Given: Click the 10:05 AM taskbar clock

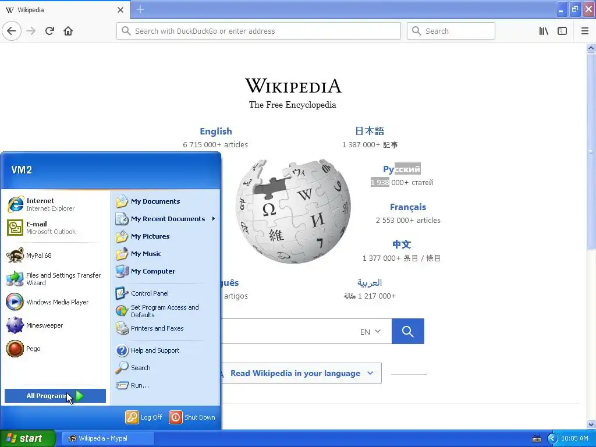Looking at the screenshot, I should click(574, 439).
